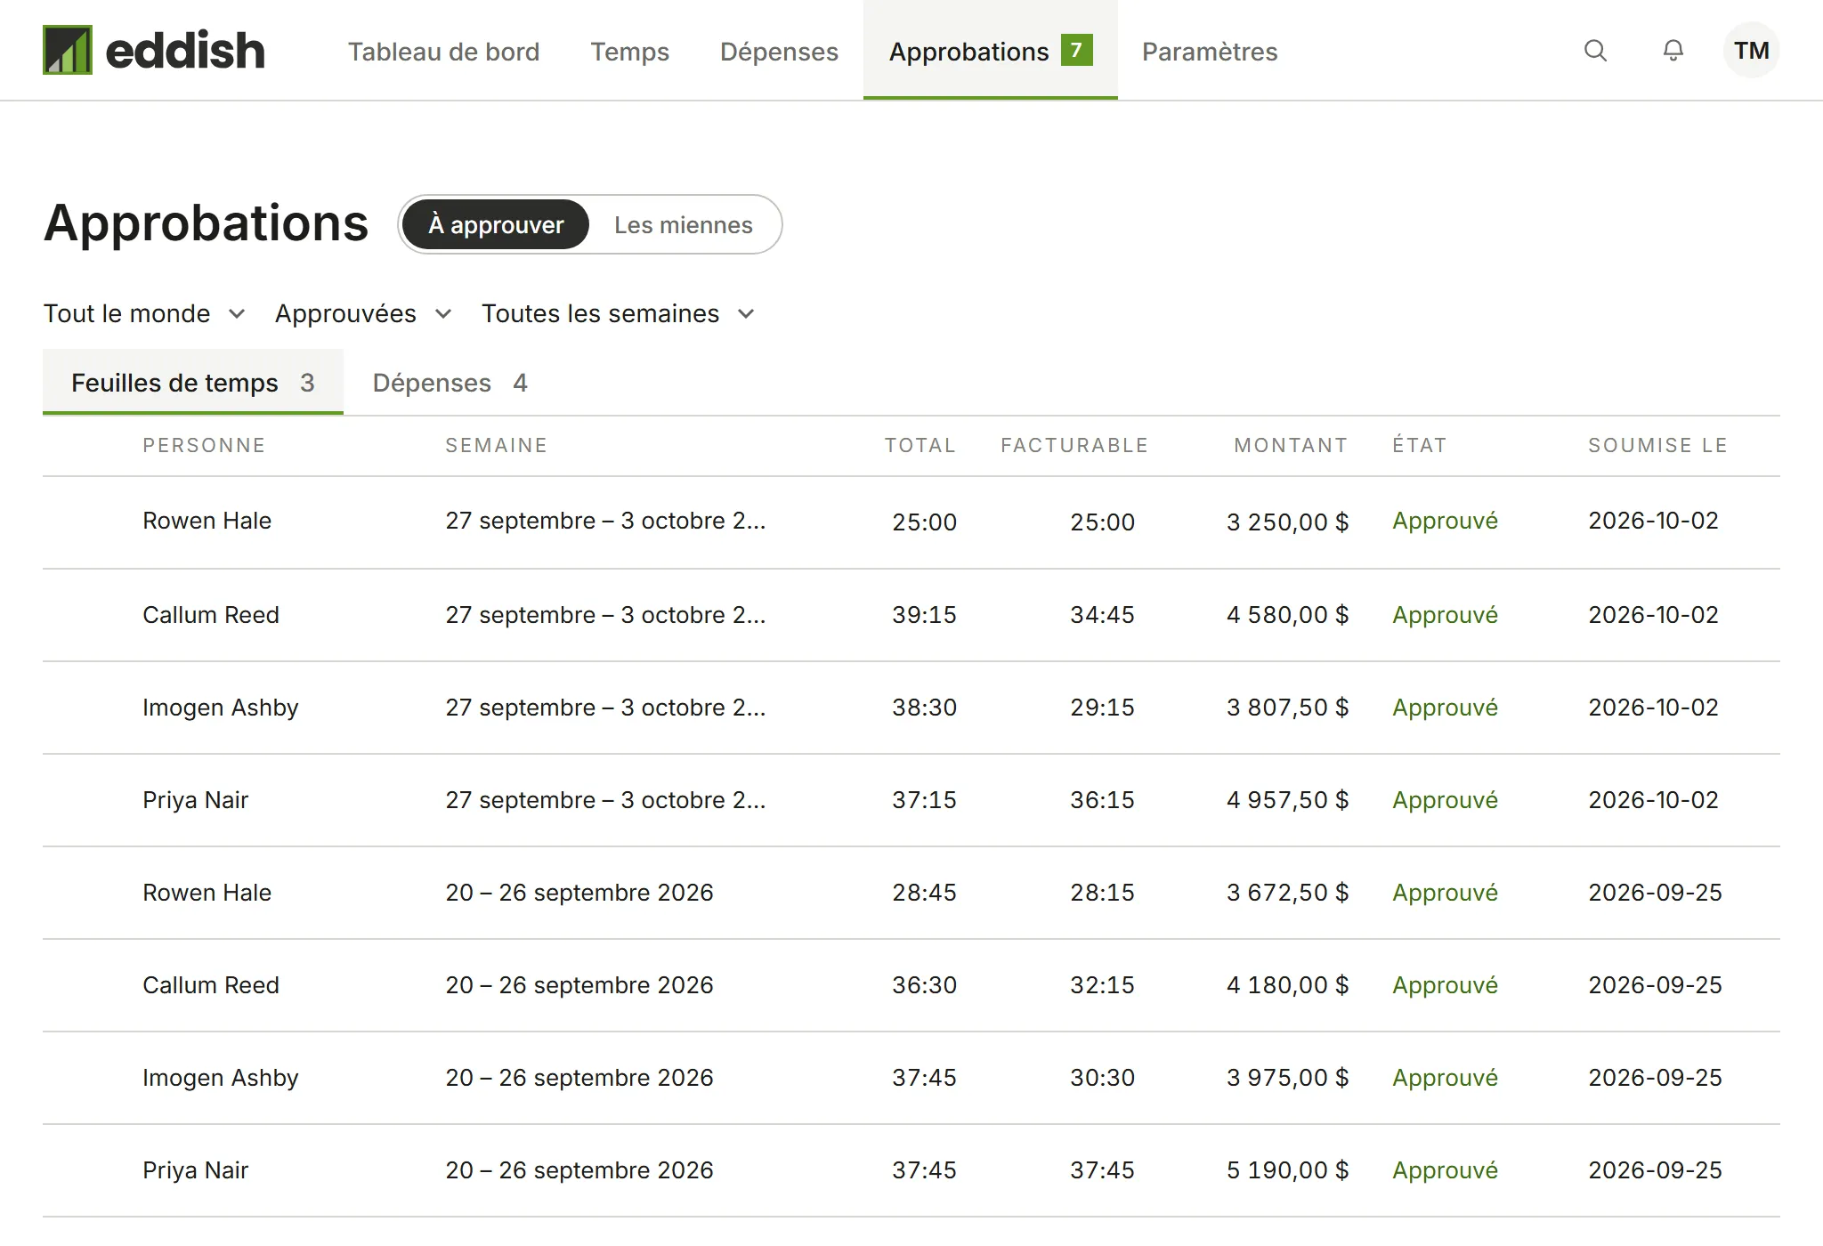Sort by the PERSONNE column header
This screenshot has width=1823, height=1246.
(204, 445)
